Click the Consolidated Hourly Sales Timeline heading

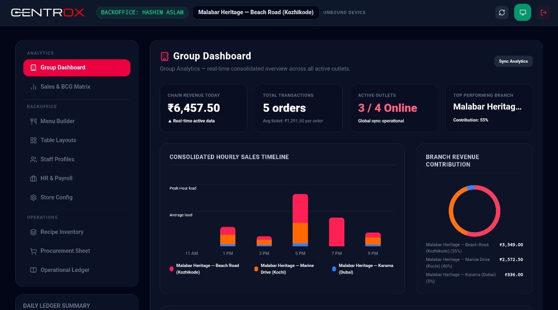pos(229,157)
